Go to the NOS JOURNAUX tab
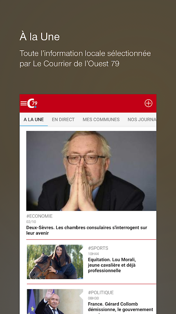 click(142, 120)
